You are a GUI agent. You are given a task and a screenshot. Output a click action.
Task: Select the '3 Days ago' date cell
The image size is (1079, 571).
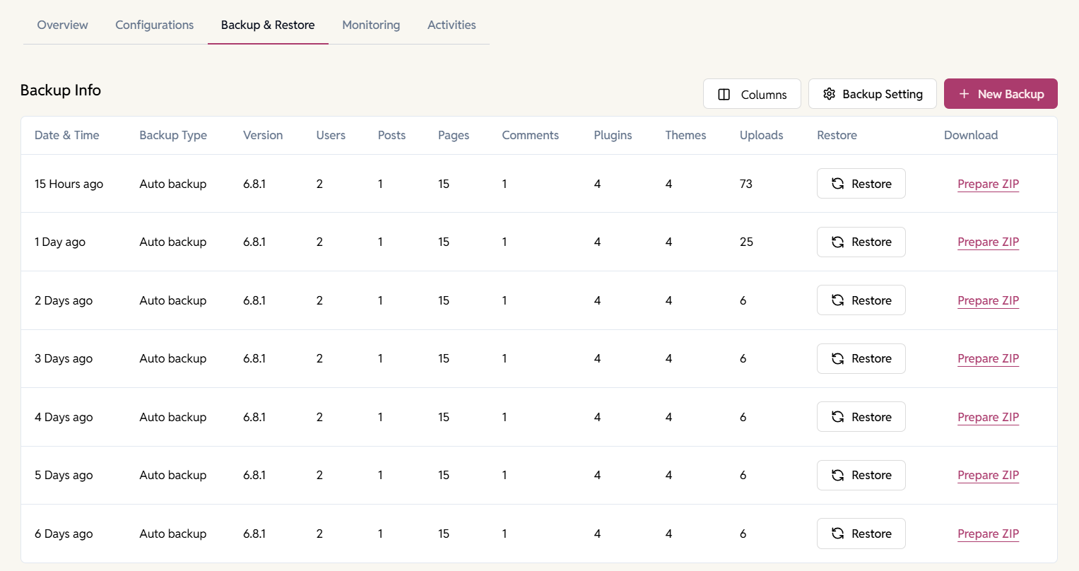(64, 358)
